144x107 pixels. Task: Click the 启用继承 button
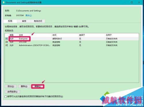[12, 92]
